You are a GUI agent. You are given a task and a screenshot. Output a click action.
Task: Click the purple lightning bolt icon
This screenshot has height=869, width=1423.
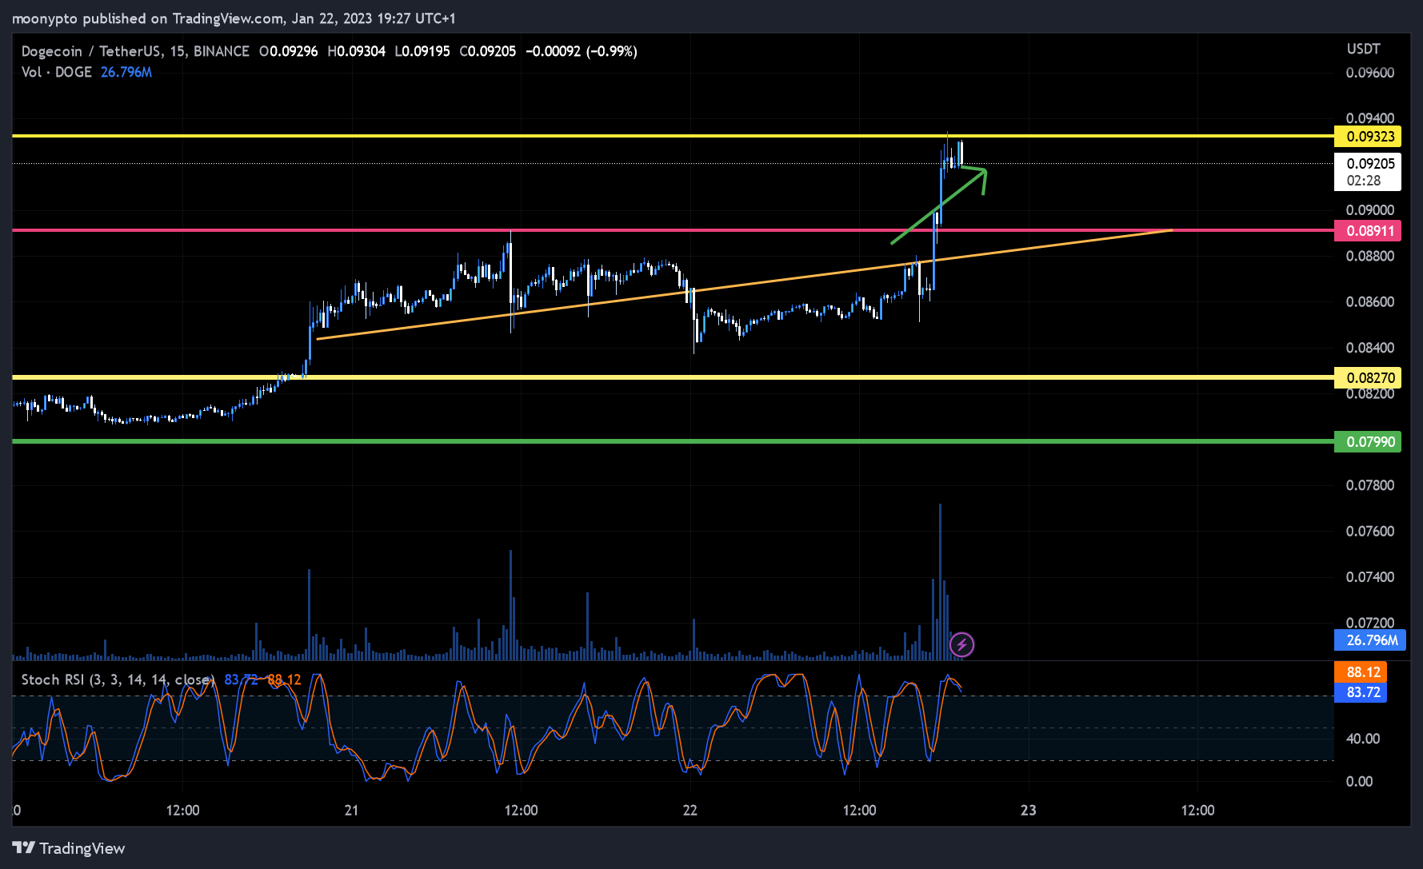[x=961, y=644]
